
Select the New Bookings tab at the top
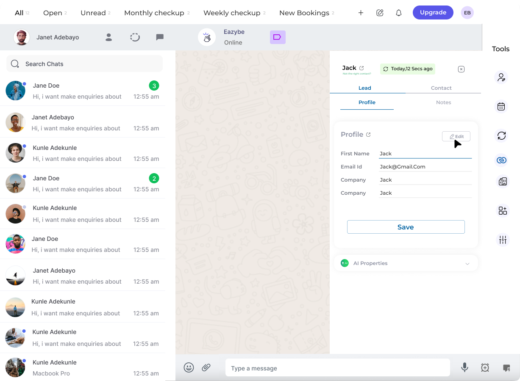303,13
